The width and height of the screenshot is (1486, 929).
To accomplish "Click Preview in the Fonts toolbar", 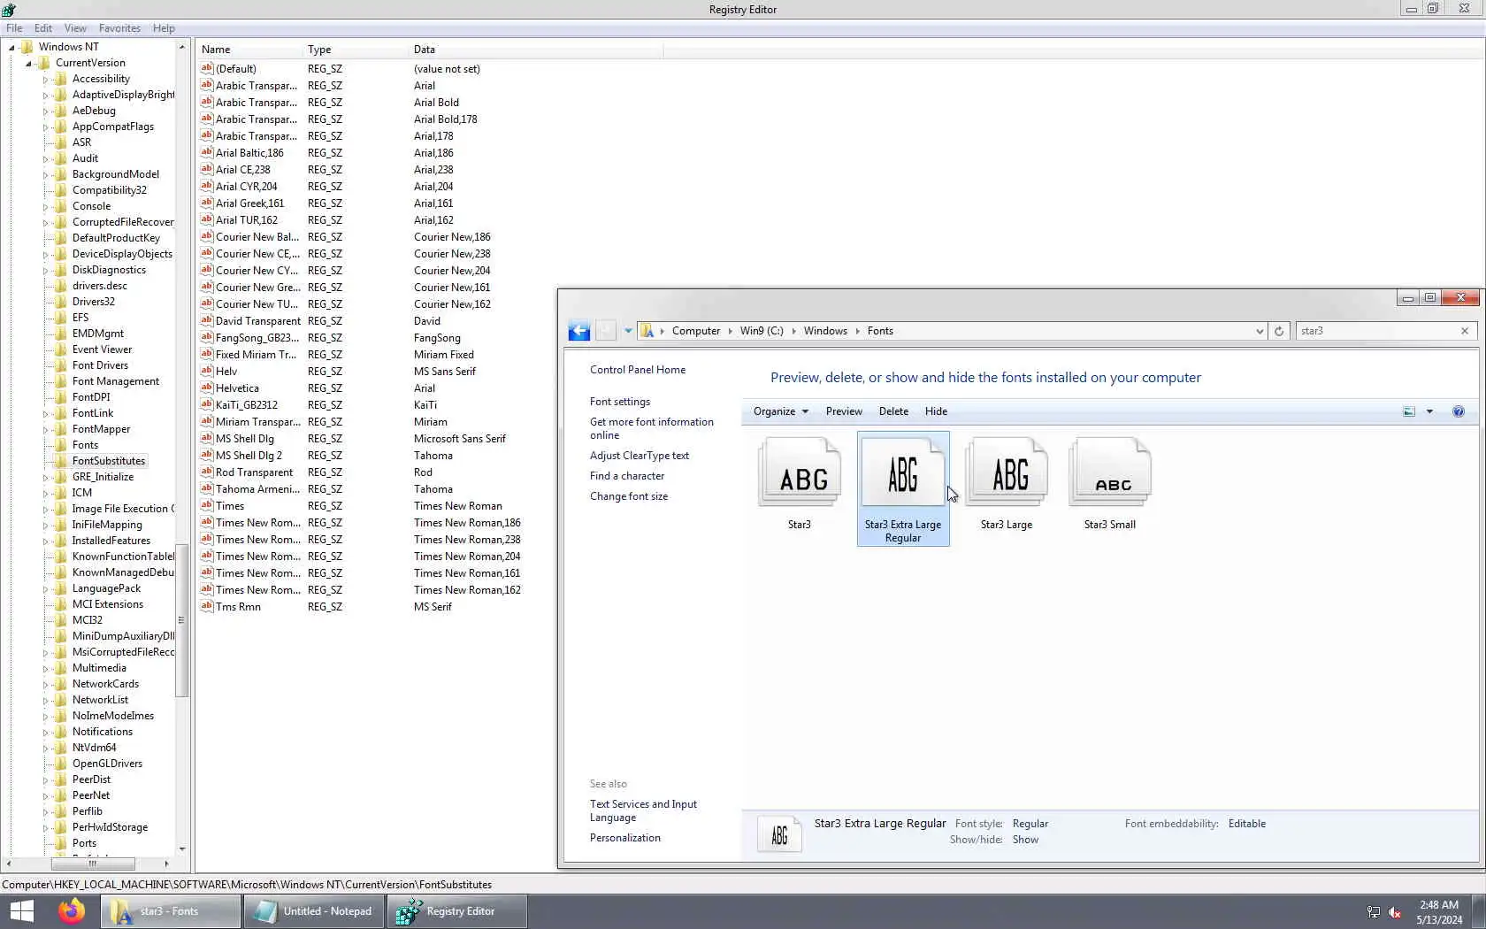I will tap(844, 411).
